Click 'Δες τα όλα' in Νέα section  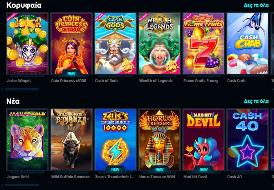(x=256, y=101)
